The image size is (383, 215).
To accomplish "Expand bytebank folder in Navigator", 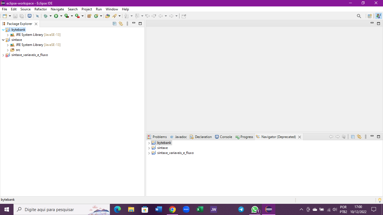I will point(149,143).
